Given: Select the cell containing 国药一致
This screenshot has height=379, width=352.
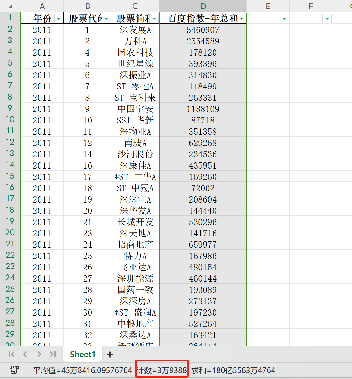Looking at the screenshot, I should (x=135, y=290).
